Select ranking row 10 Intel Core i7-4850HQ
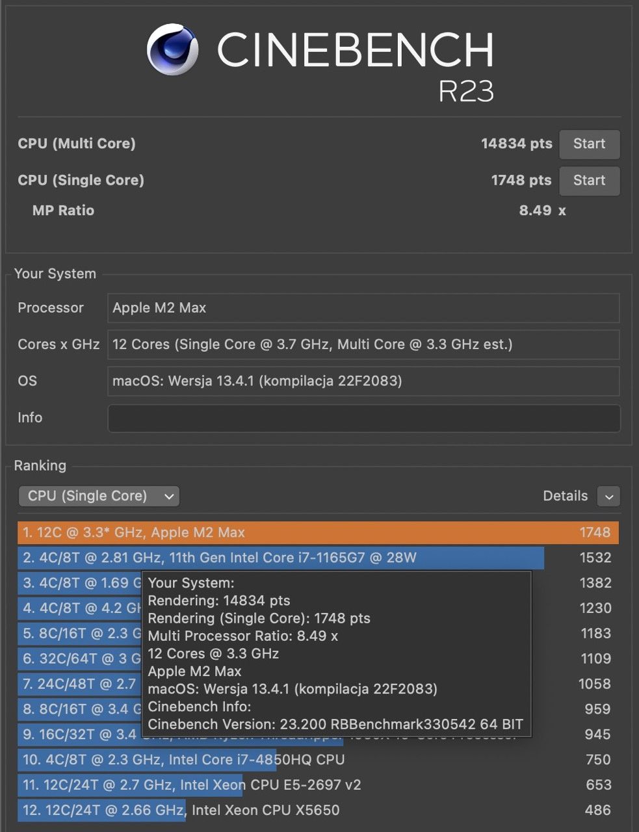639x832 pixels. (318, 760)
